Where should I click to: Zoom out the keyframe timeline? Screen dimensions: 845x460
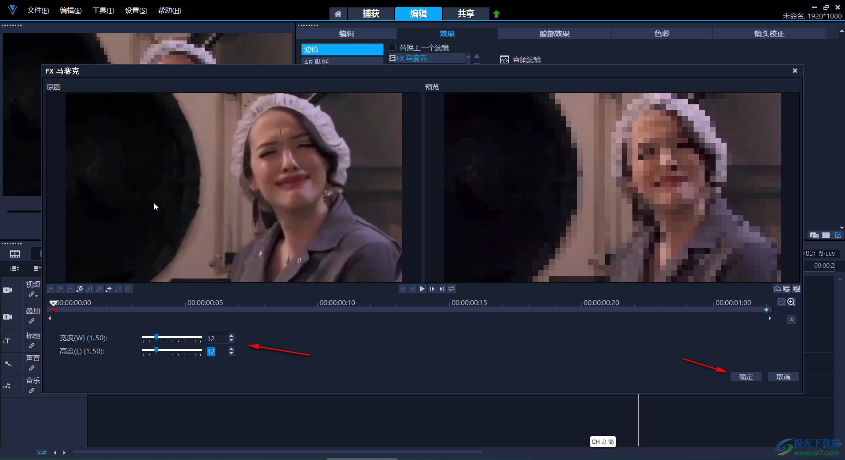[x=781, y=302]
